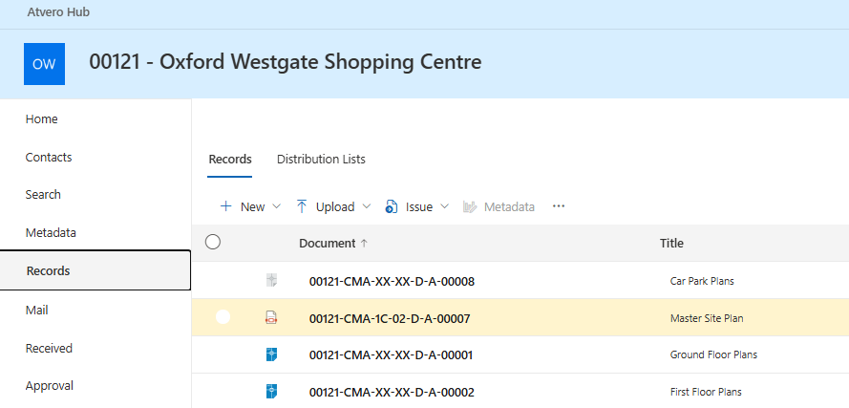Click the New button label
This screenshot has width=849, height=408.
[252, 207]
